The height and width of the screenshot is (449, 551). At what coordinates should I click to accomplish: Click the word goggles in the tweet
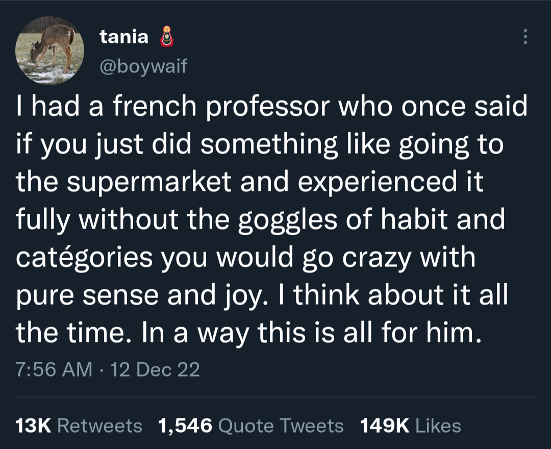click(288, 220)
